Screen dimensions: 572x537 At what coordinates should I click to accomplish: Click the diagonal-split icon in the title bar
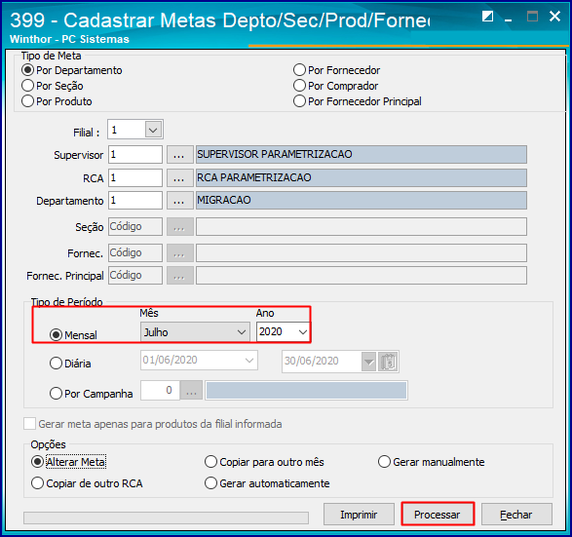pos(487,17)
